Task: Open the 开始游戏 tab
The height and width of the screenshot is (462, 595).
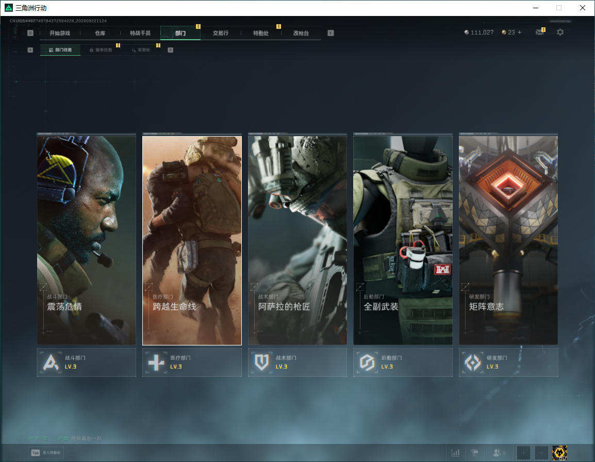Action: (60, 33)
